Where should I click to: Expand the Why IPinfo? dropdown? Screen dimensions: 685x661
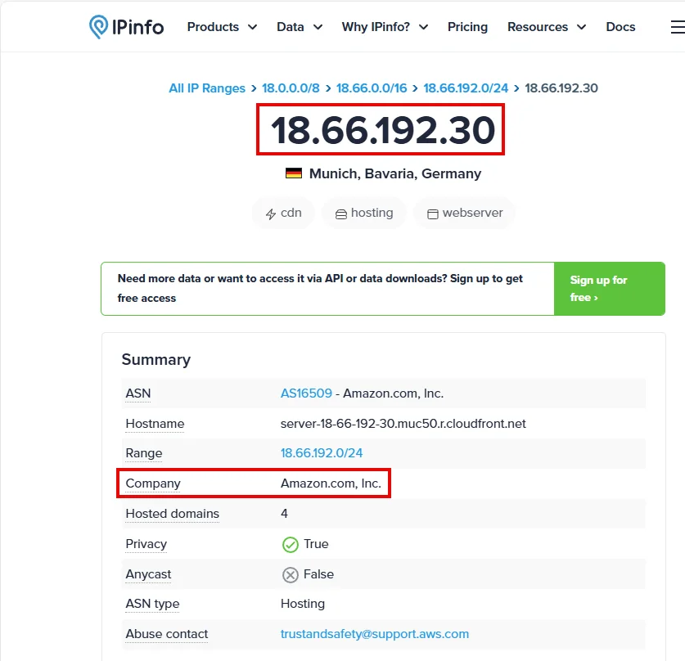[385, 27]
